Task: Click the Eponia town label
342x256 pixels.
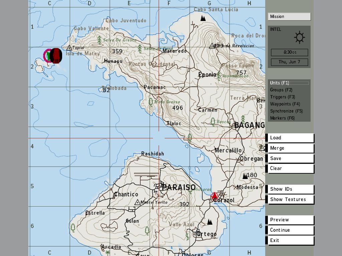Action: pos(207,75)
